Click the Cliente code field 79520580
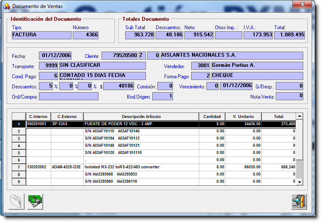The width and height of the screenshot is (321, 222). click(x=119, y=55)
